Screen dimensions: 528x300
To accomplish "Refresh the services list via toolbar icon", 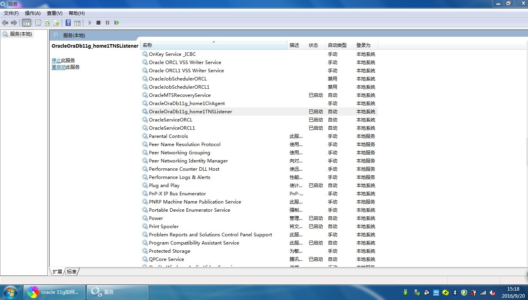I will pyautogui.click(x=47, y=23).
